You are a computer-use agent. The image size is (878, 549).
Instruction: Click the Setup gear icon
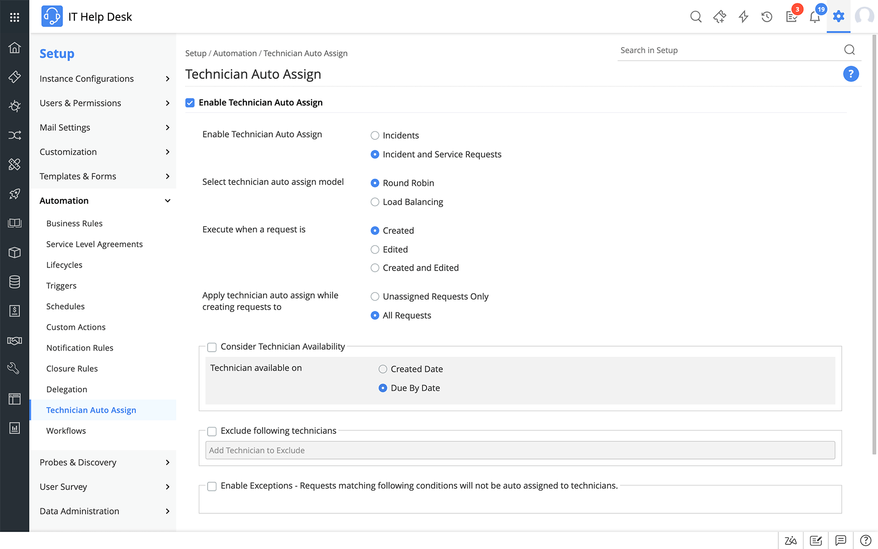(838, 17)
